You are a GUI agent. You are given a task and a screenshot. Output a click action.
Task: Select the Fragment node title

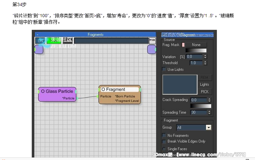(120, 89)
